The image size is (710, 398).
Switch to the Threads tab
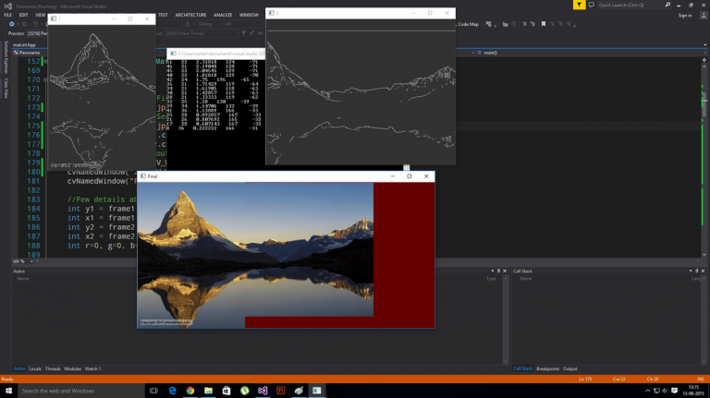pyautogui.click(x=53, y=368)
